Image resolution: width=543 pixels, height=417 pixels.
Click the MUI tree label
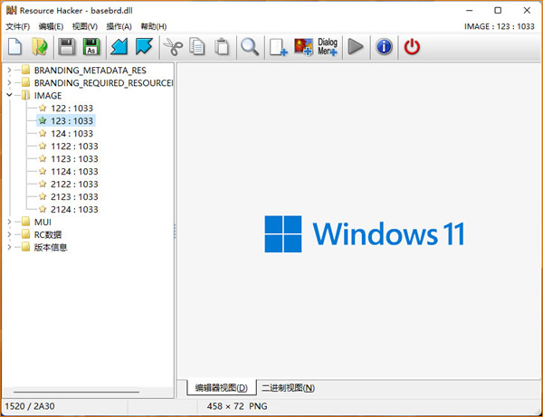(x=43, y=222)
